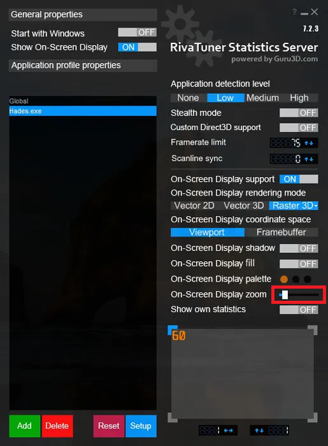Enable Stealth mode toggle

tap(299, 113)
